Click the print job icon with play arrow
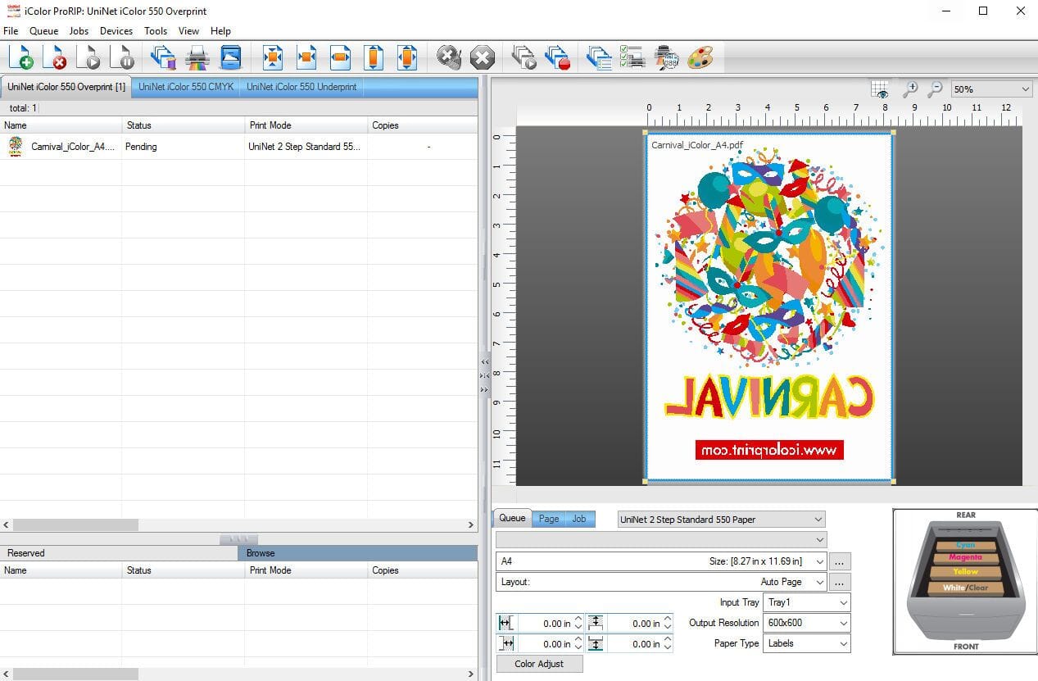The width and height of the screenshot is (1038, 681). pos(89,58)
